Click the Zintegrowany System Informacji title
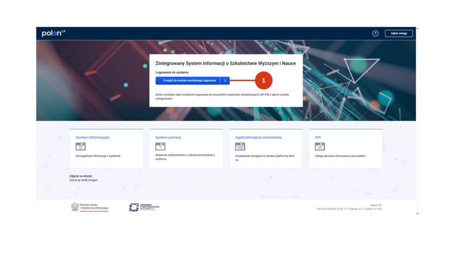The height and width of the screenshot is (257, 457). point(225,63)
